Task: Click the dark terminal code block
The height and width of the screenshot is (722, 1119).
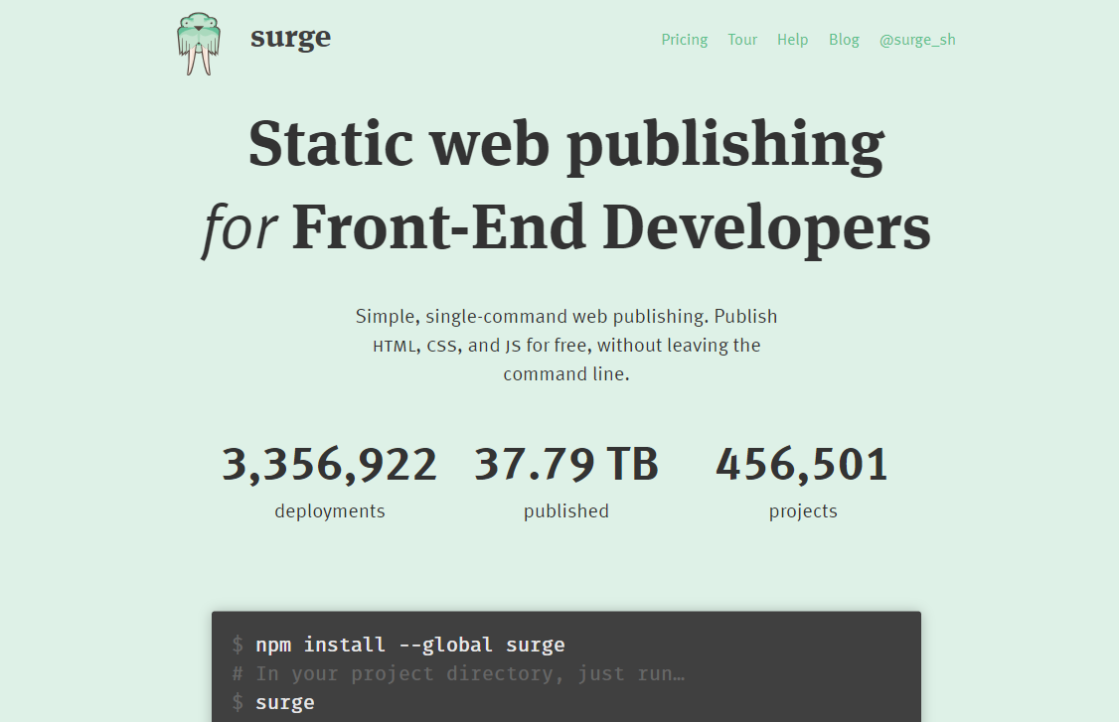Action: (566, 667)
